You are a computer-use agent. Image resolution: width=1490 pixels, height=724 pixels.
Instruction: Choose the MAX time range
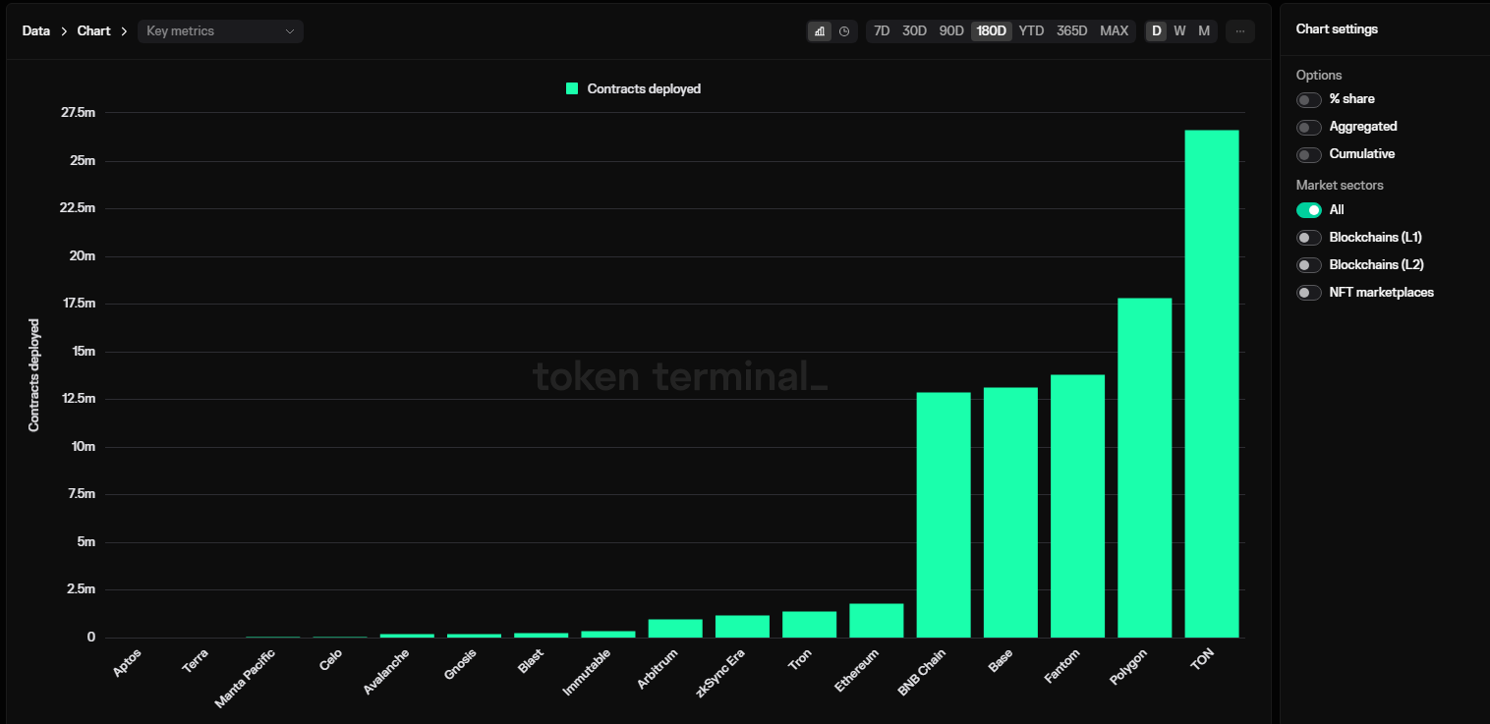[x=1115, y=31]
